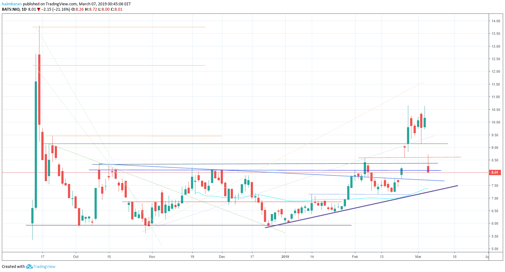The height and width of the screenshot is (272, 505).
Task: Click the 11.00 price axis label
Action: point(496,97)
